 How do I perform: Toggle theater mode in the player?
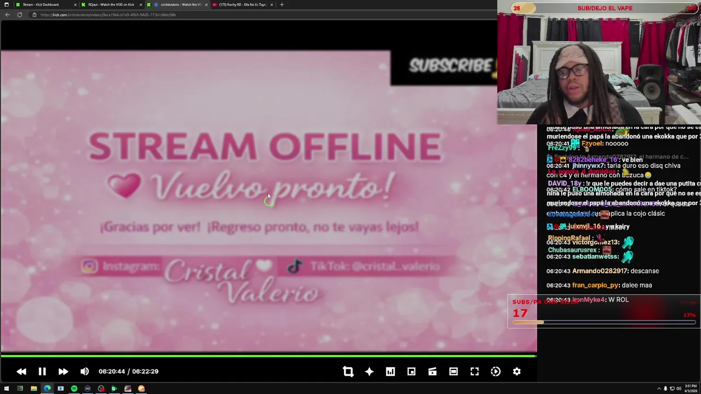453,372
